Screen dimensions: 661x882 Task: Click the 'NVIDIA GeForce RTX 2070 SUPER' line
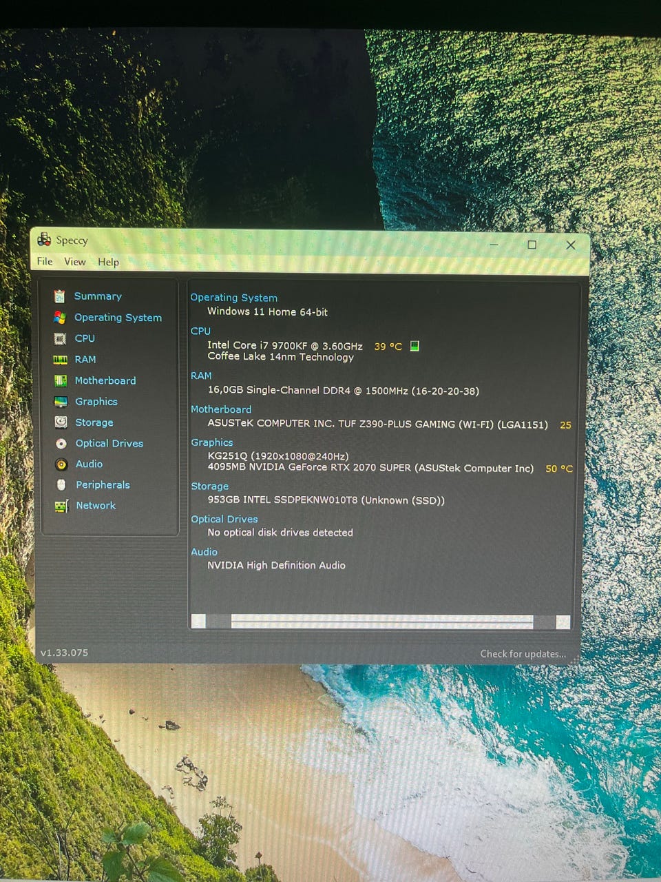pos(371,468)
